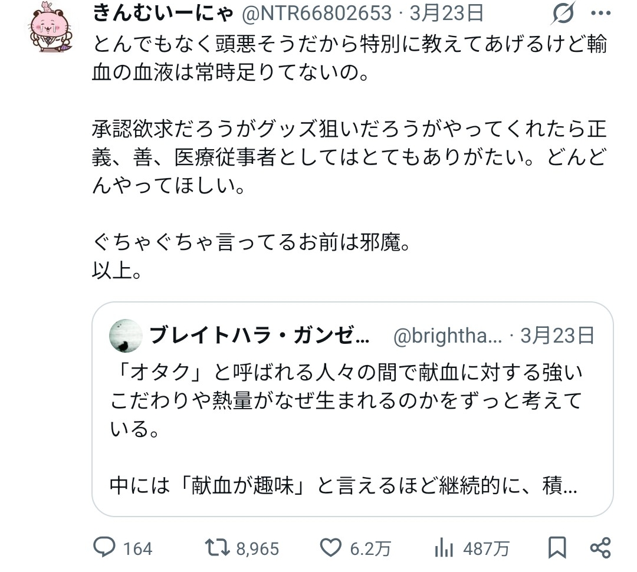Open quoted author ブレイトハラ・ガンゼ name
637x572 pixels.
click(260, 336)
